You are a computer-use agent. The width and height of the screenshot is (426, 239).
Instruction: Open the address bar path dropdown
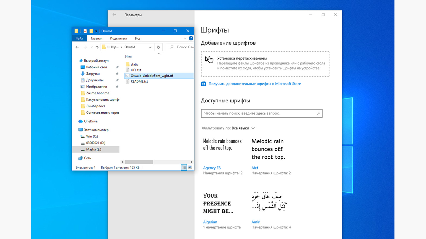(150, 47)
